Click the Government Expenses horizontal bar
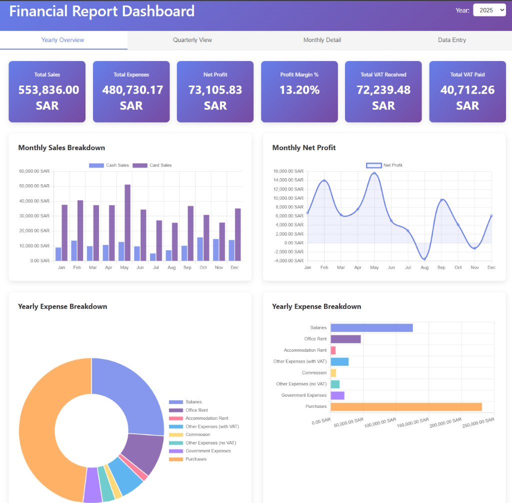The width and height of the screenshot is (512, 503). coord(337,395)
